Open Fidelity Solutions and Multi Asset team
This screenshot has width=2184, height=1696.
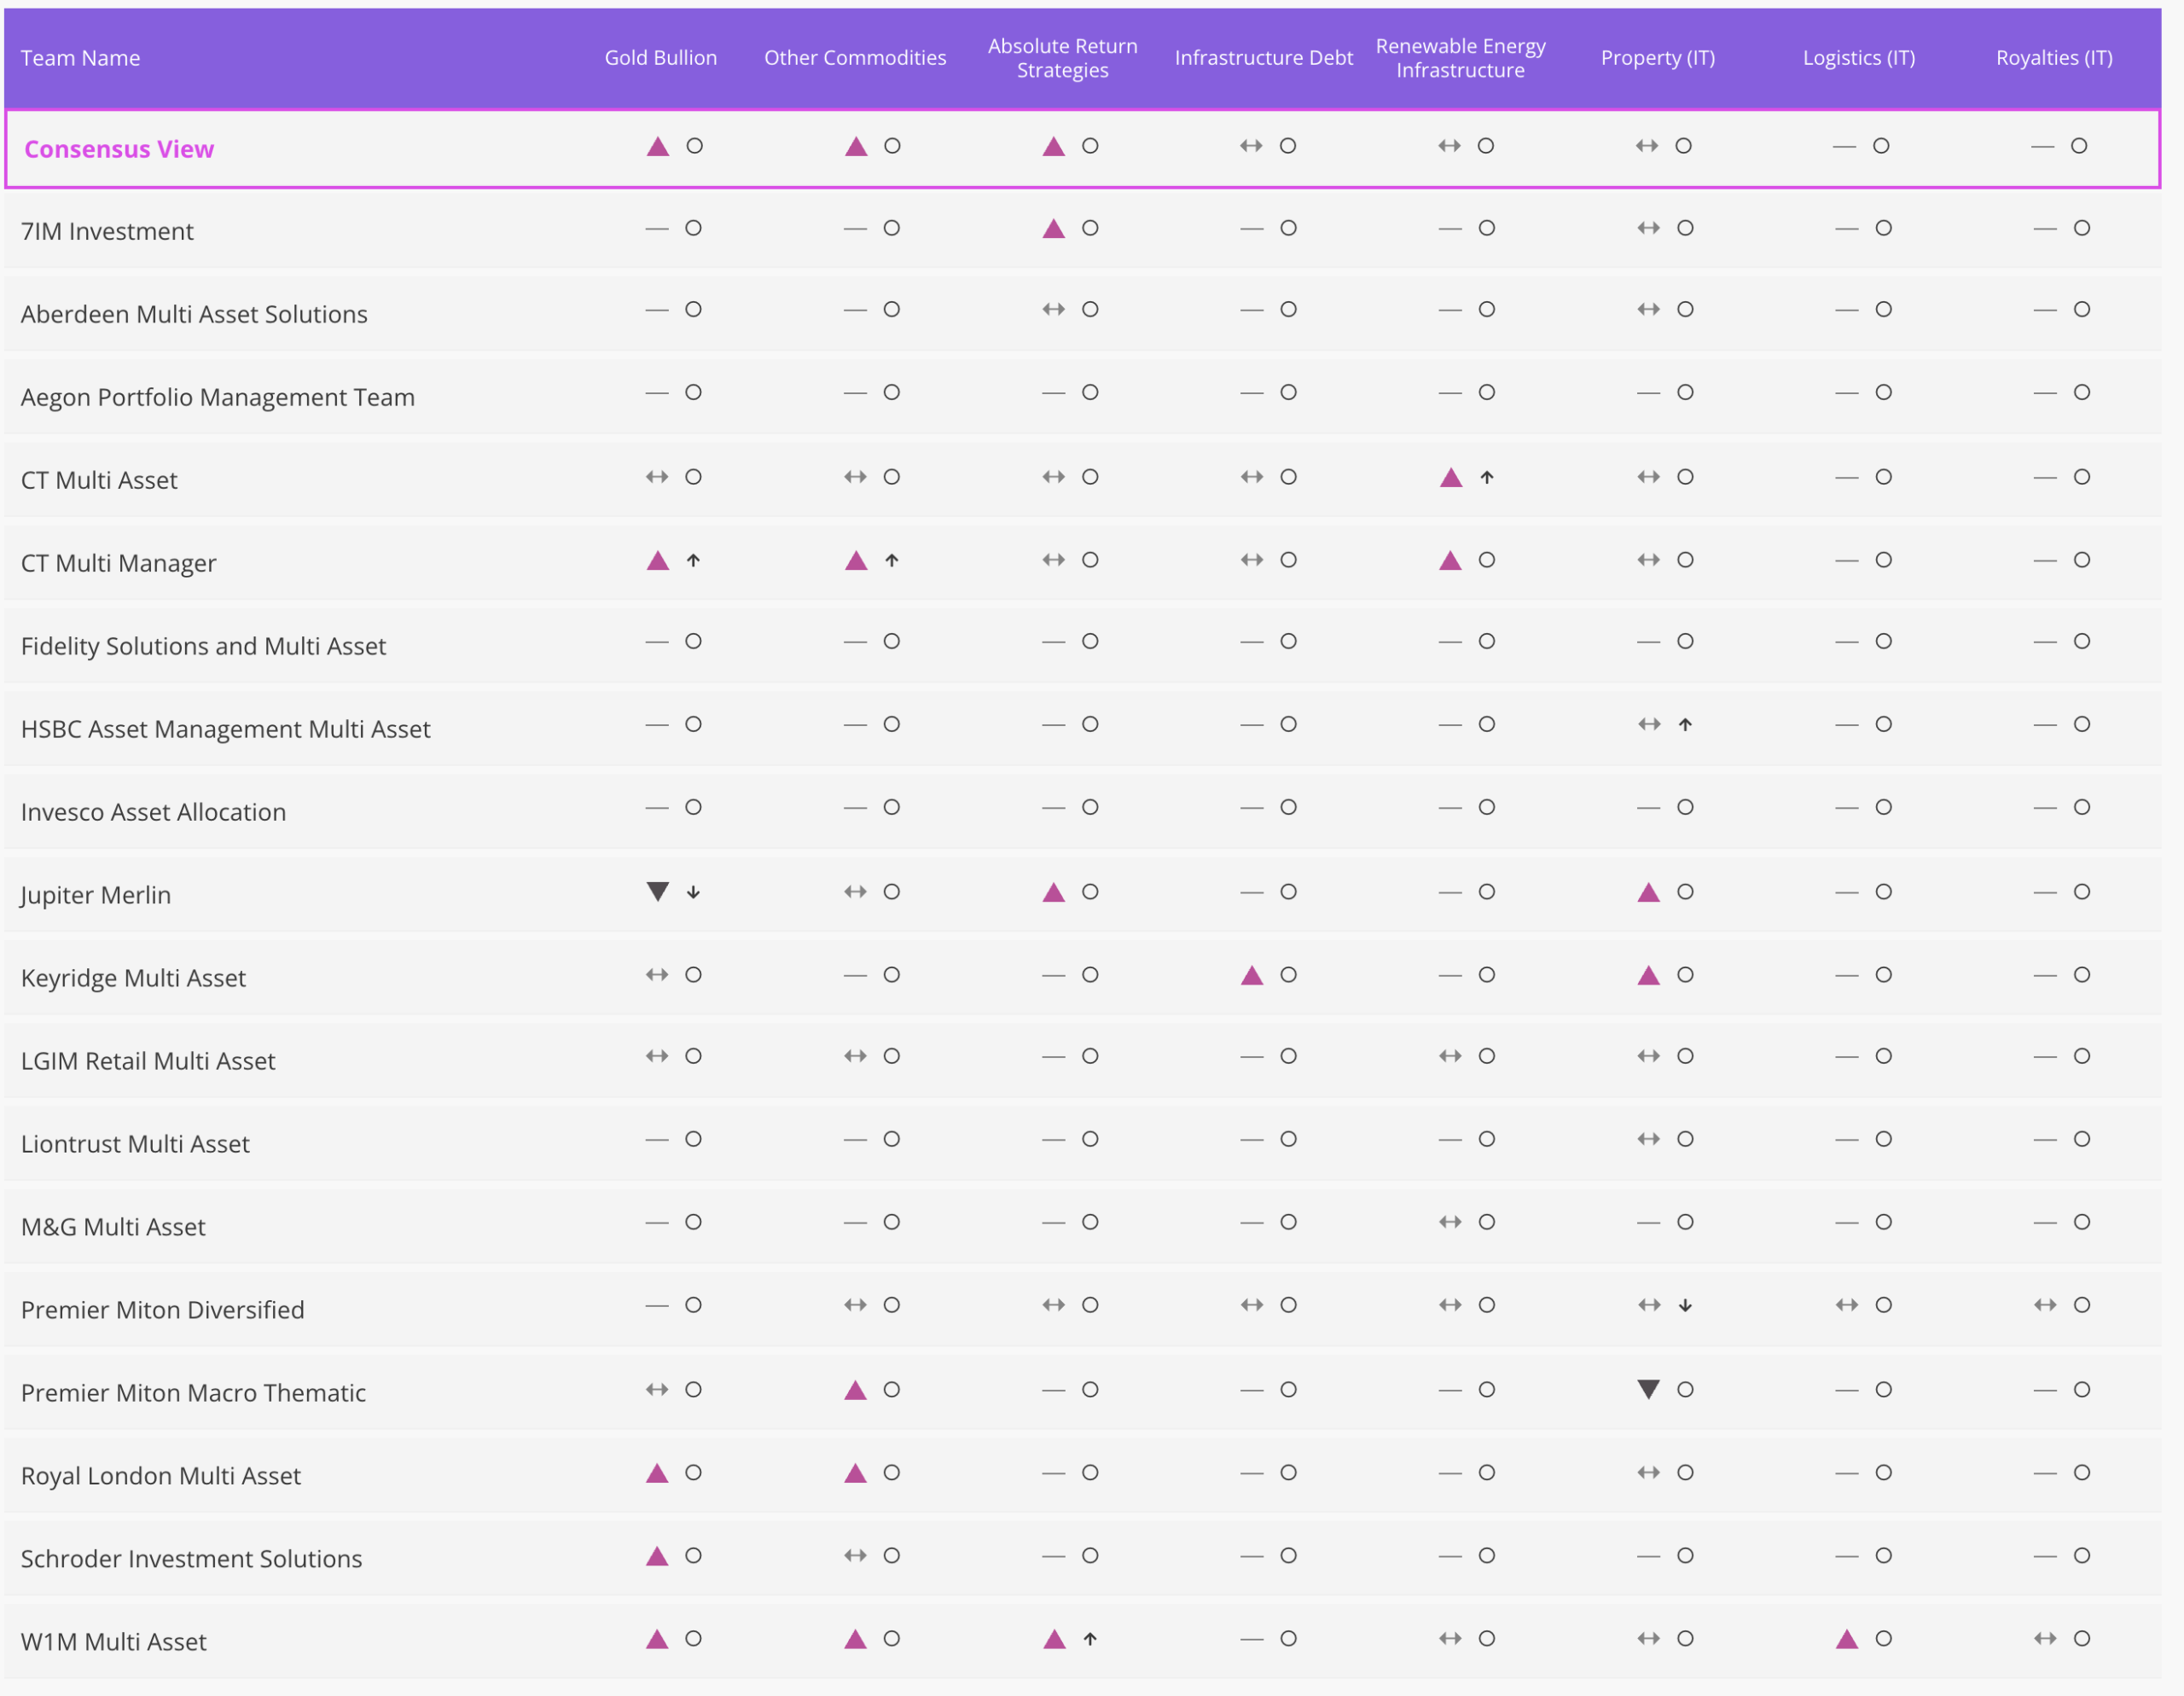[x=203, y=646]
